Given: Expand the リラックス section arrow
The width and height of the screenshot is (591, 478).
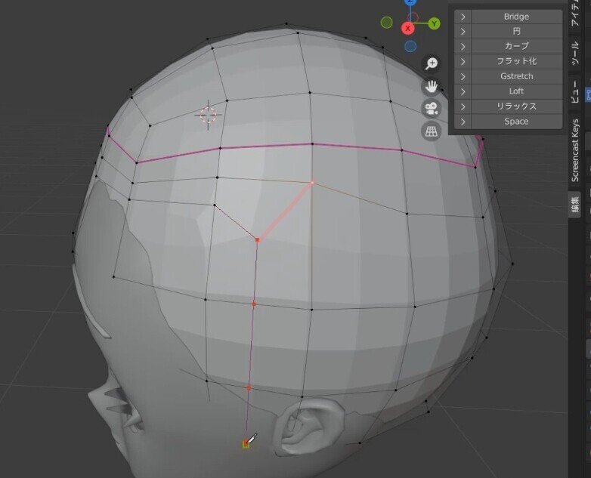Looking at the screenshot, I should [463, 107].
